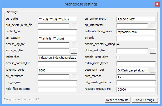Edit request_timeout_ms value 30000
The image size is (162, 106).
point(136,90)
